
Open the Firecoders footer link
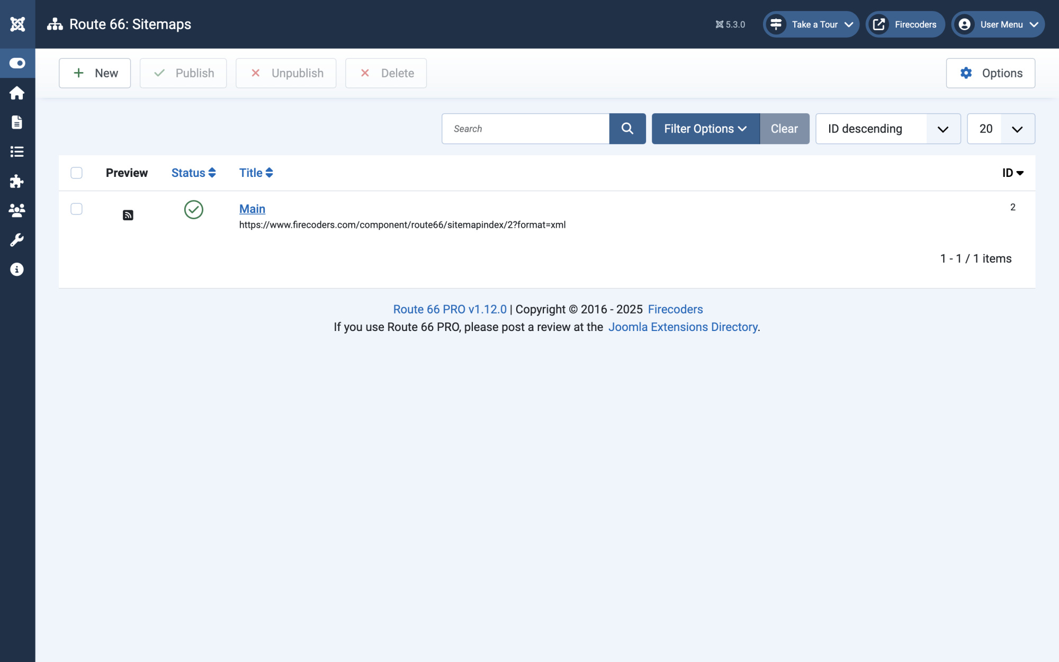(x=676, y=309)
